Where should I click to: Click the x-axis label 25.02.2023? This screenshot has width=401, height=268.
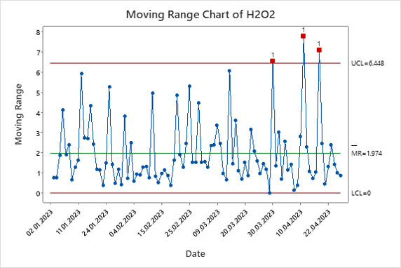[178, 222]
